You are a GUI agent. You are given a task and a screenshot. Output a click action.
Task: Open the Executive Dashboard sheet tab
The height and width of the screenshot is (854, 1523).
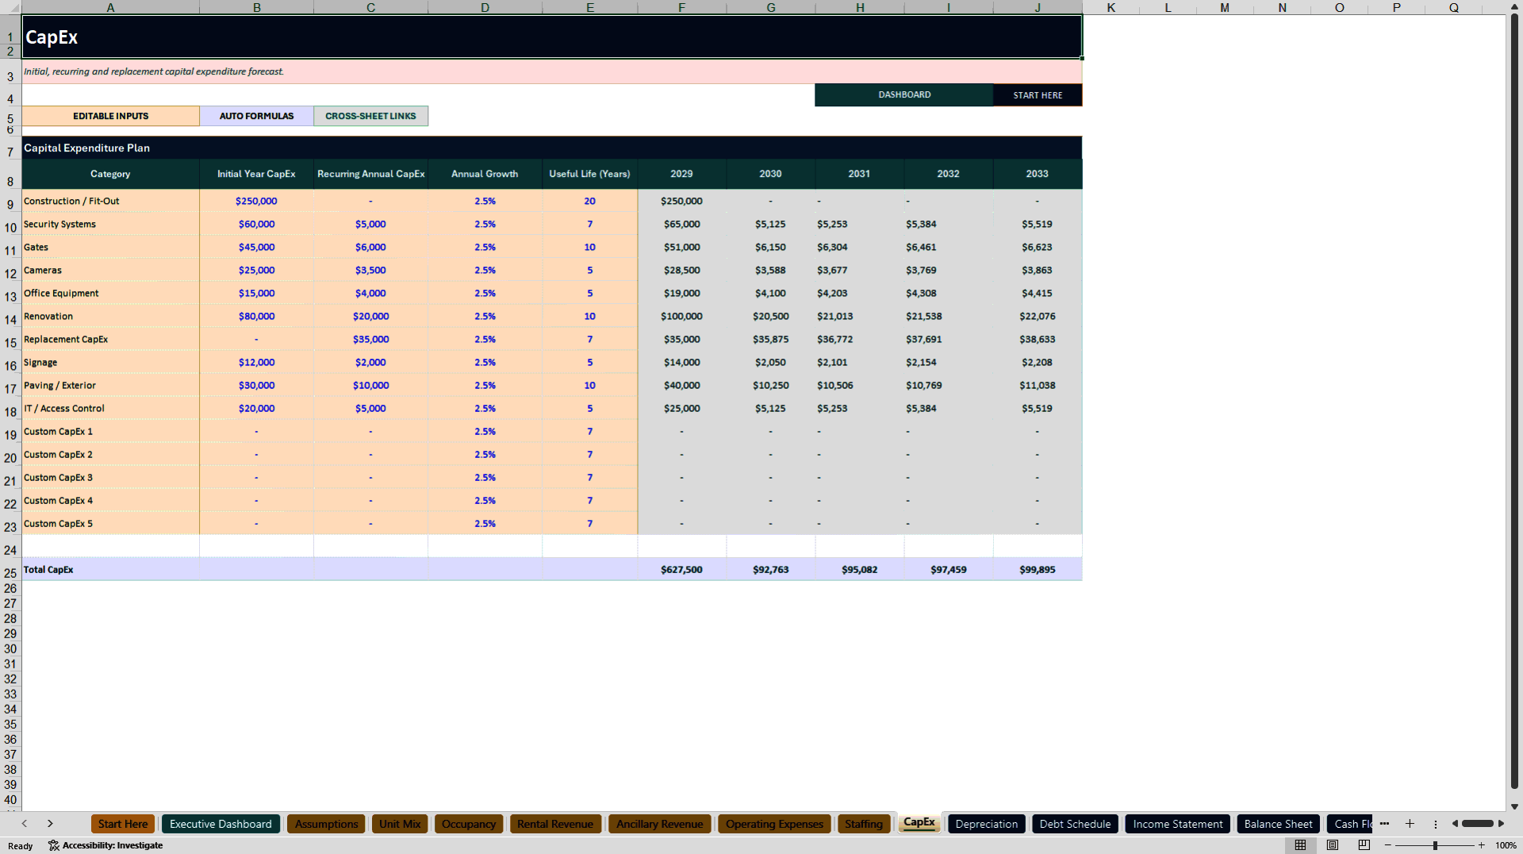point(221,824)
